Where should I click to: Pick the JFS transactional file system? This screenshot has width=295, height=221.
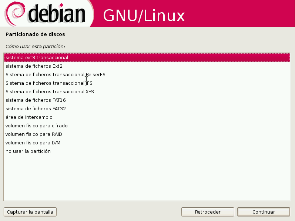147,83
